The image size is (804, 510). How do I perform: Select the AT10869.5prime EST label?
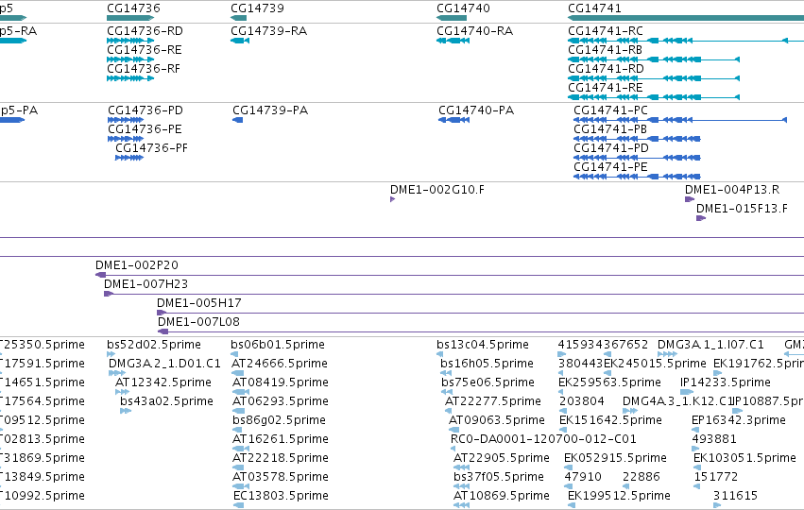click(502, 496)
